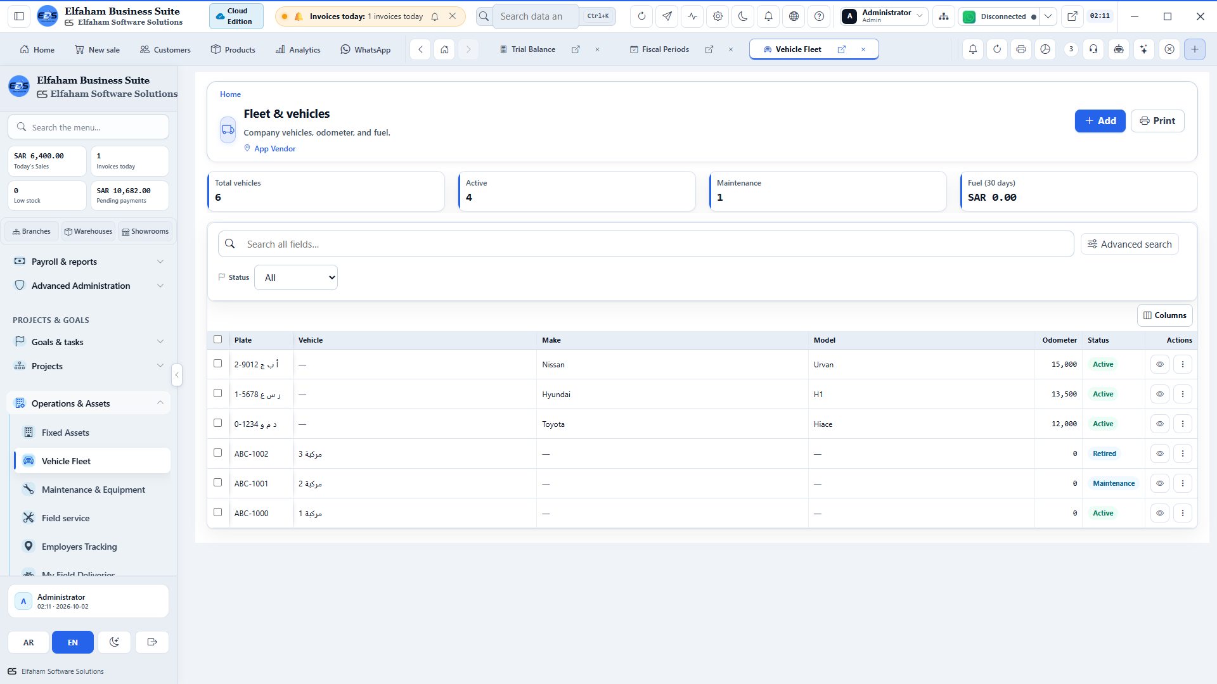Check the Hyundai H1 row checkbox
1217x684 pixels.
218,393
